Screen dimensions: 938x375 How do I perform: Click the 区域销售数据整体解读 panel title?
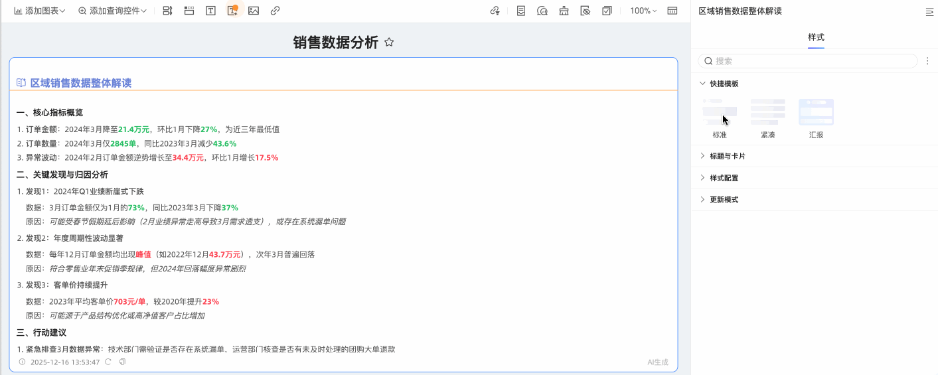coord(740,11)
